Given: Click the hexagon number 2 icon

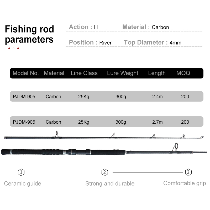Looking at the screenshot, I should [104, 172].
